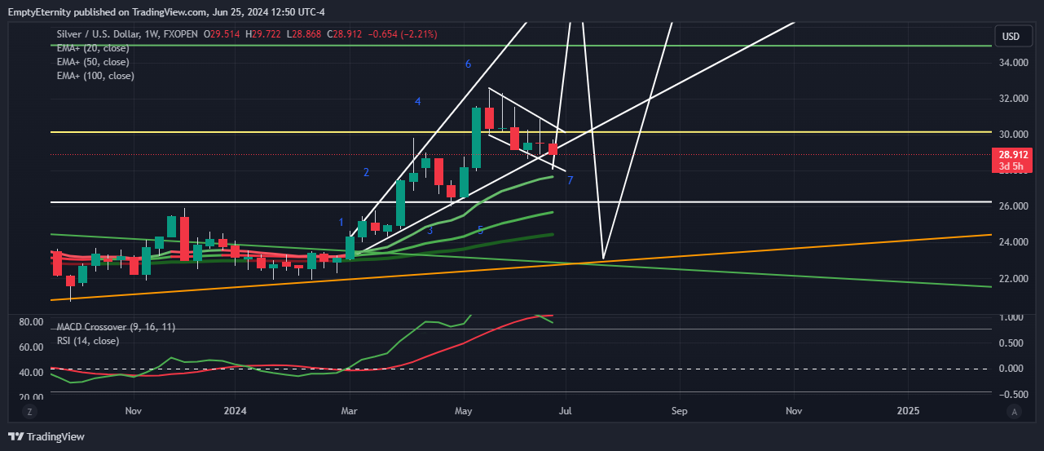Viewport: 1044px width, 451px height.
Task: Click the 1.000 MACD scale label
Action: 1012,317
